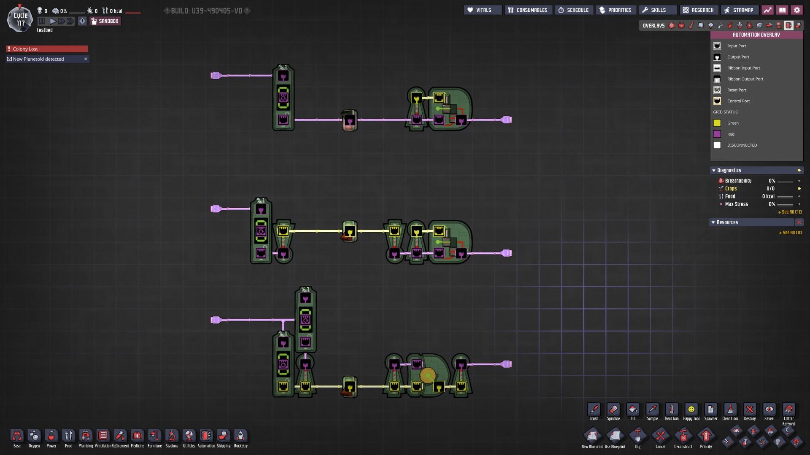The height and width of the screenshot is (455, 810).
Task: Open the Plumbing build category
Action: click(86, 436)
